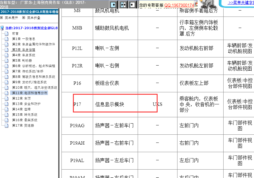The image size is (254, 178).
Task: Click the 板组合仪表 cell
Action: click(x=115, y=83)
